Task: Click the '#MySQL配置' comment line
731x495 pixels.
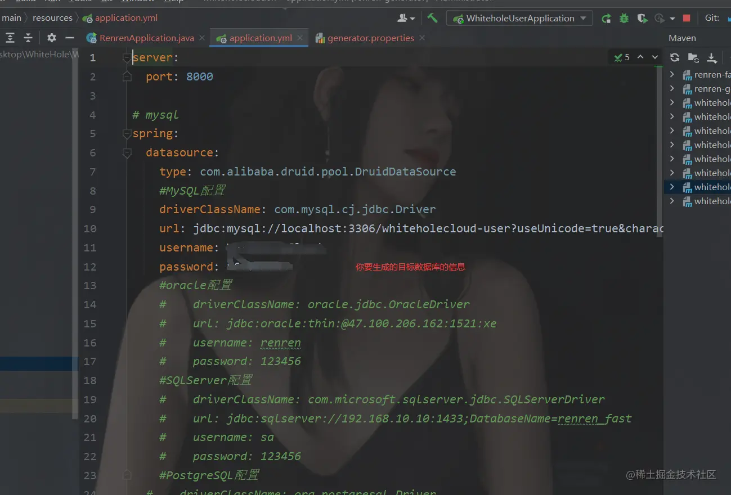Action: coord(192,191)
